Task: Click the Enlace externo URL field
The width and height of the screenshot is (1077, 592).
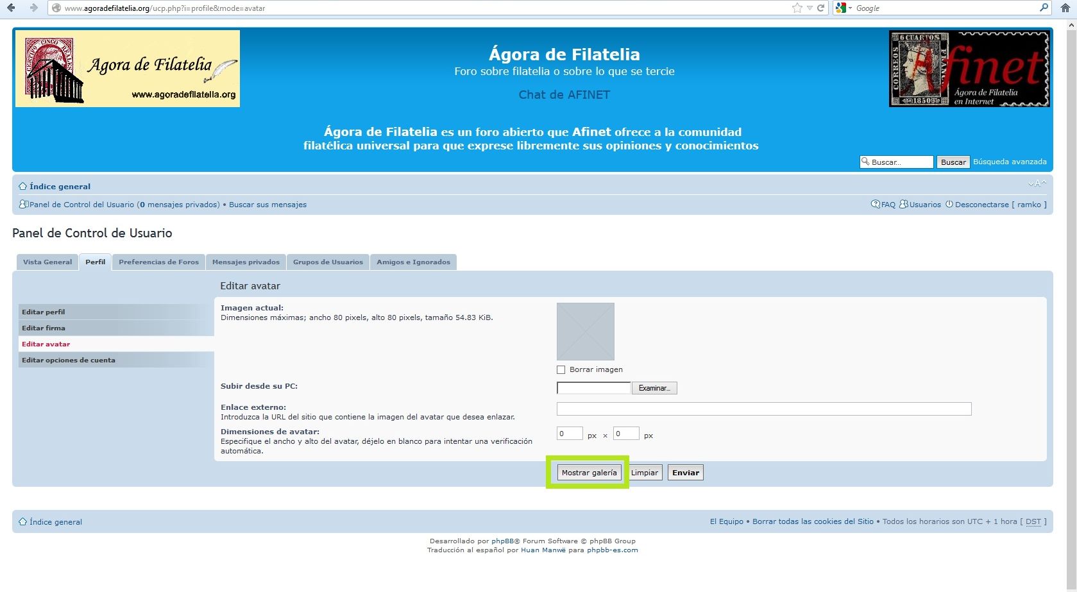Action: click(x=764, y=409)
